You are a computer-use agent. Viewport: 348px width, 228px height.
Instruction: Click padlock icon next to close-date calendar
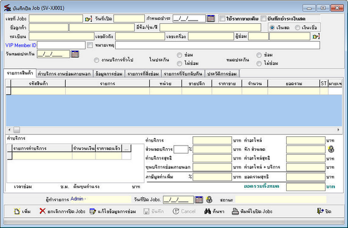coord(209,200)
